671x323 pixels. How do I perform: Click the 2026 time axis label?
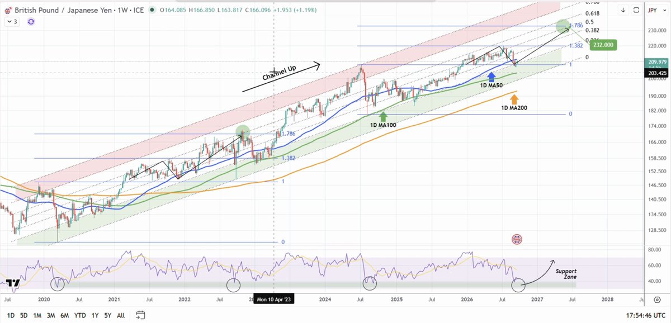466,300
